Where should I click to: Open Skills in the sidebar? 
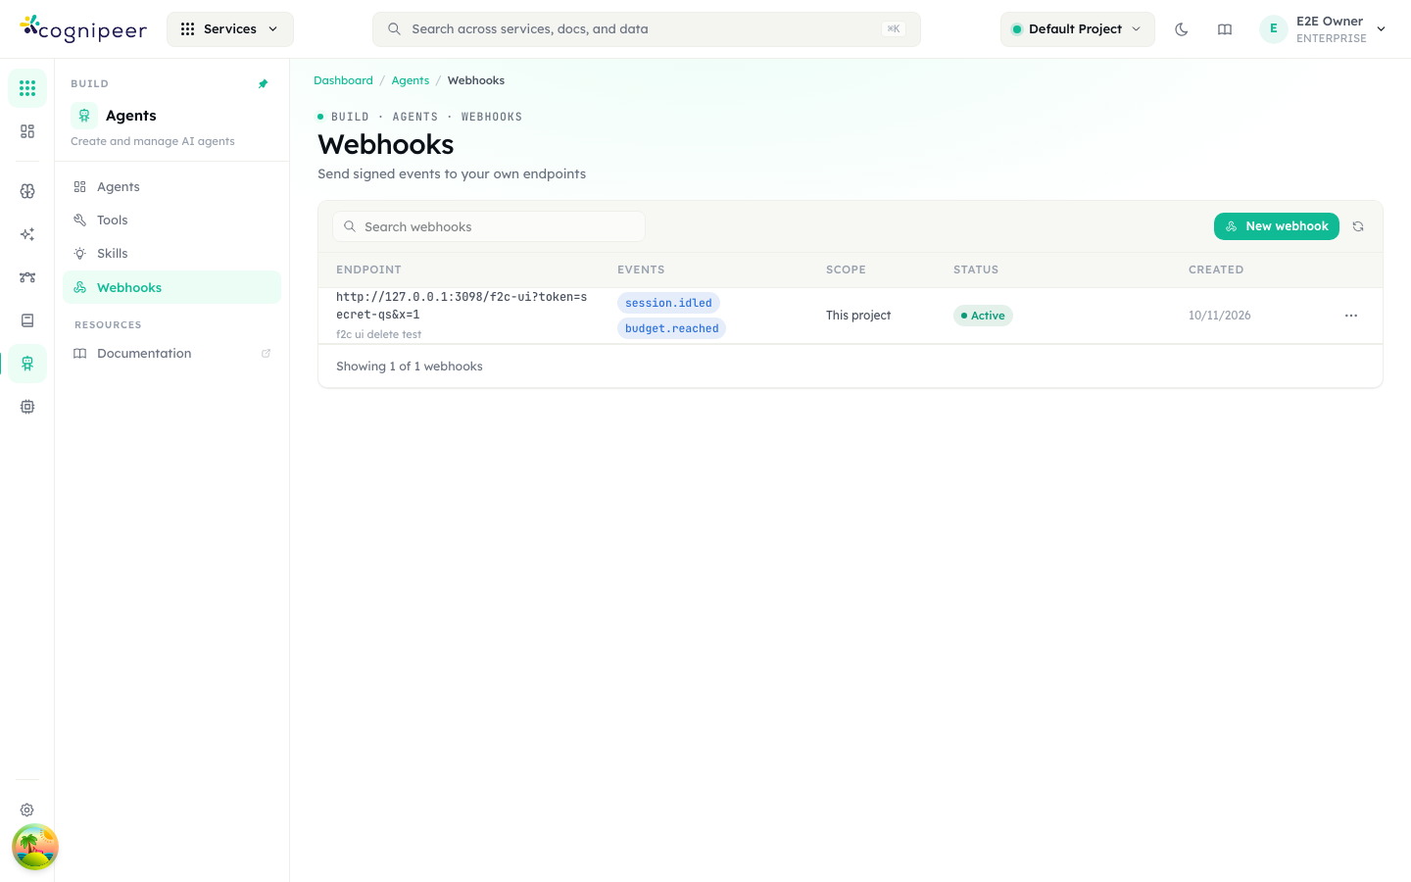click(171, 254)
